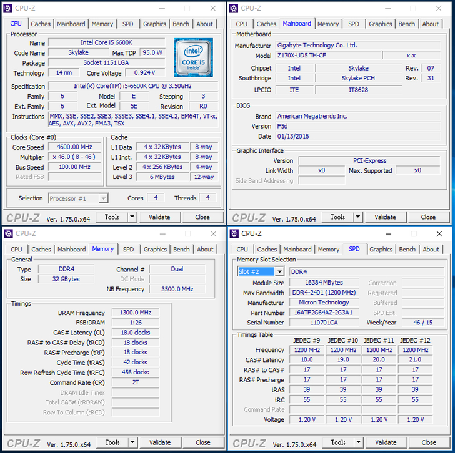Viewport: 455px width, 453px height.
Task: Click motherboard model Z170X-UD5 TH-CF
Action: pyautogui.click(x=328, y=55)
